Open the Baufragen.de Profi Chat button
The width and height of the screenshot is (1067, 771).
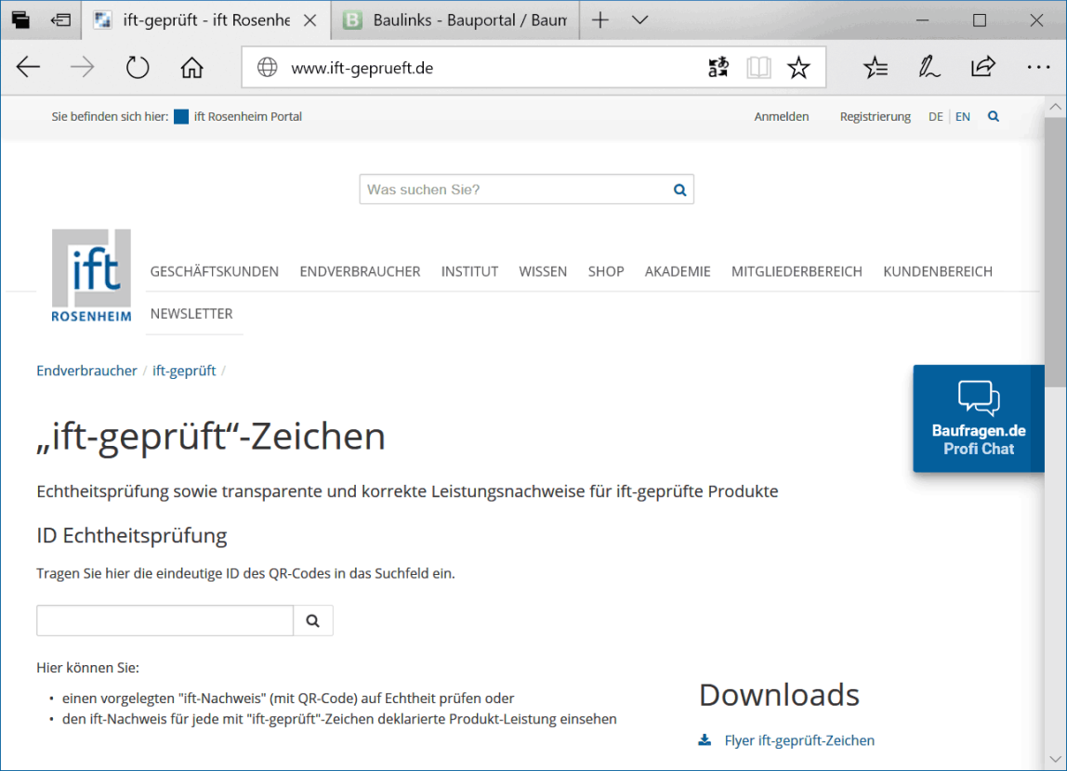pos(978,418)
